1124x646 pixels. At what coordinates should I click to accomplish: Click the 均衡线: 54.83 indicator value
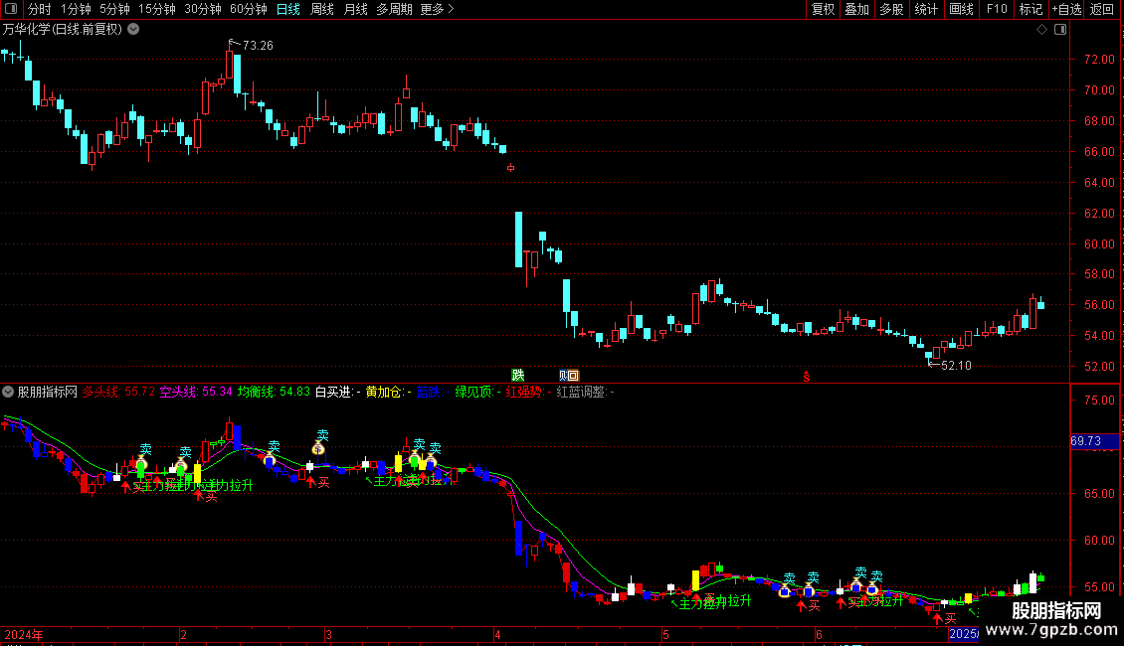(274, 392)
